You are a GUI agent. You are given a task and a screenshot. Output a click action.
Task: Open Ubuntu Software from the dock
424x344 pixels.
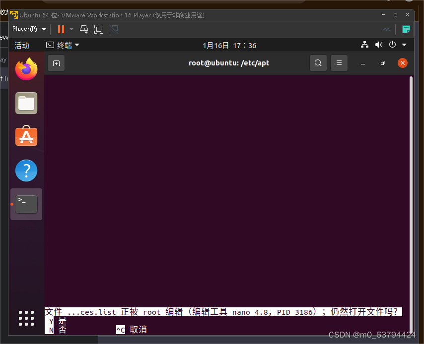pyautogui.click(x=26, y=137)
